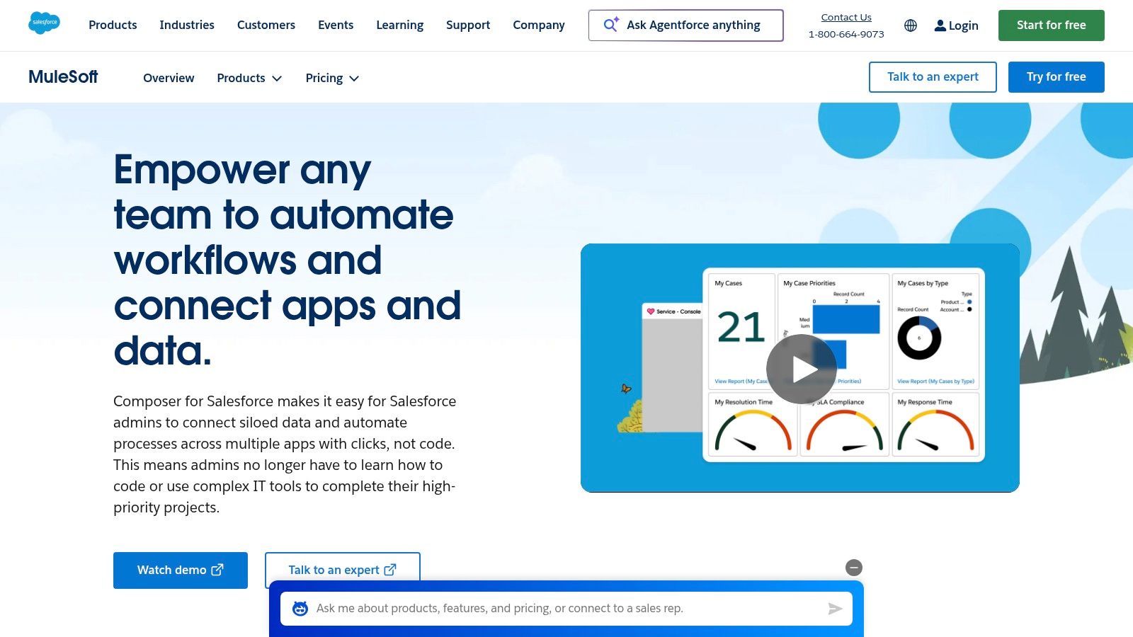Open the Industries menu
Viewport: 1133px width, 637px height.
(x=187, y=25)
